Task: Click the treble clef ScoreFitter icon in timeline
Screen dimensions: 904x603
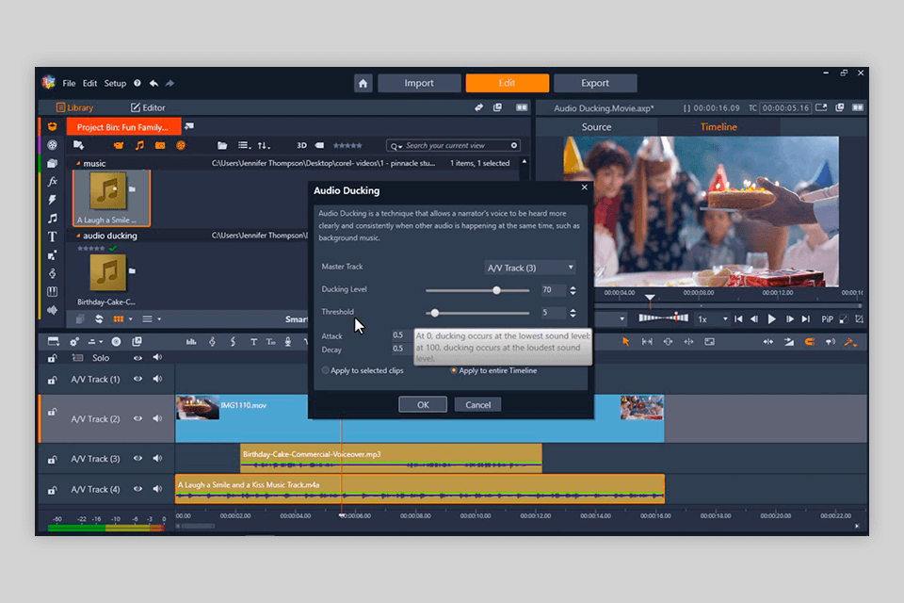Action: (x=212, y=342)
